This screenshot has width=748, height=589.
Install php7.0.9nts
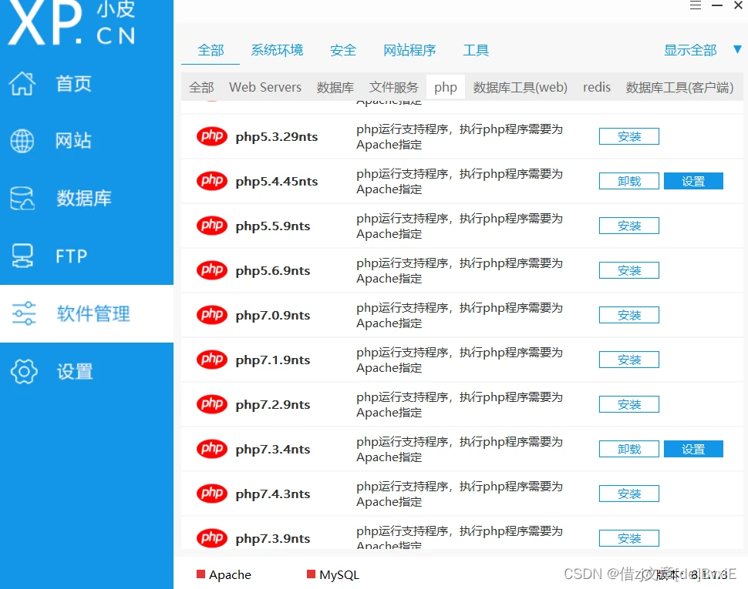pos(628,315)
